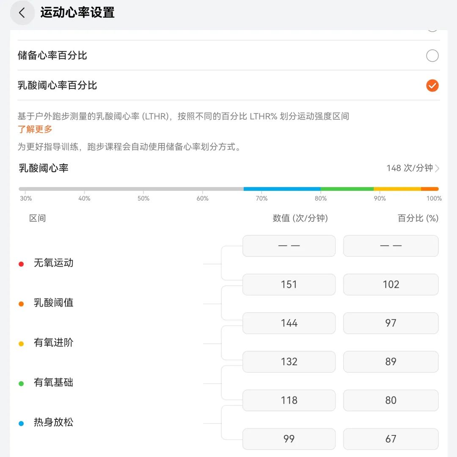Select 乳酸阈心率百分比 checked radio button
Viewport: 457px width, 457px height.
click(x=432, y=85)
